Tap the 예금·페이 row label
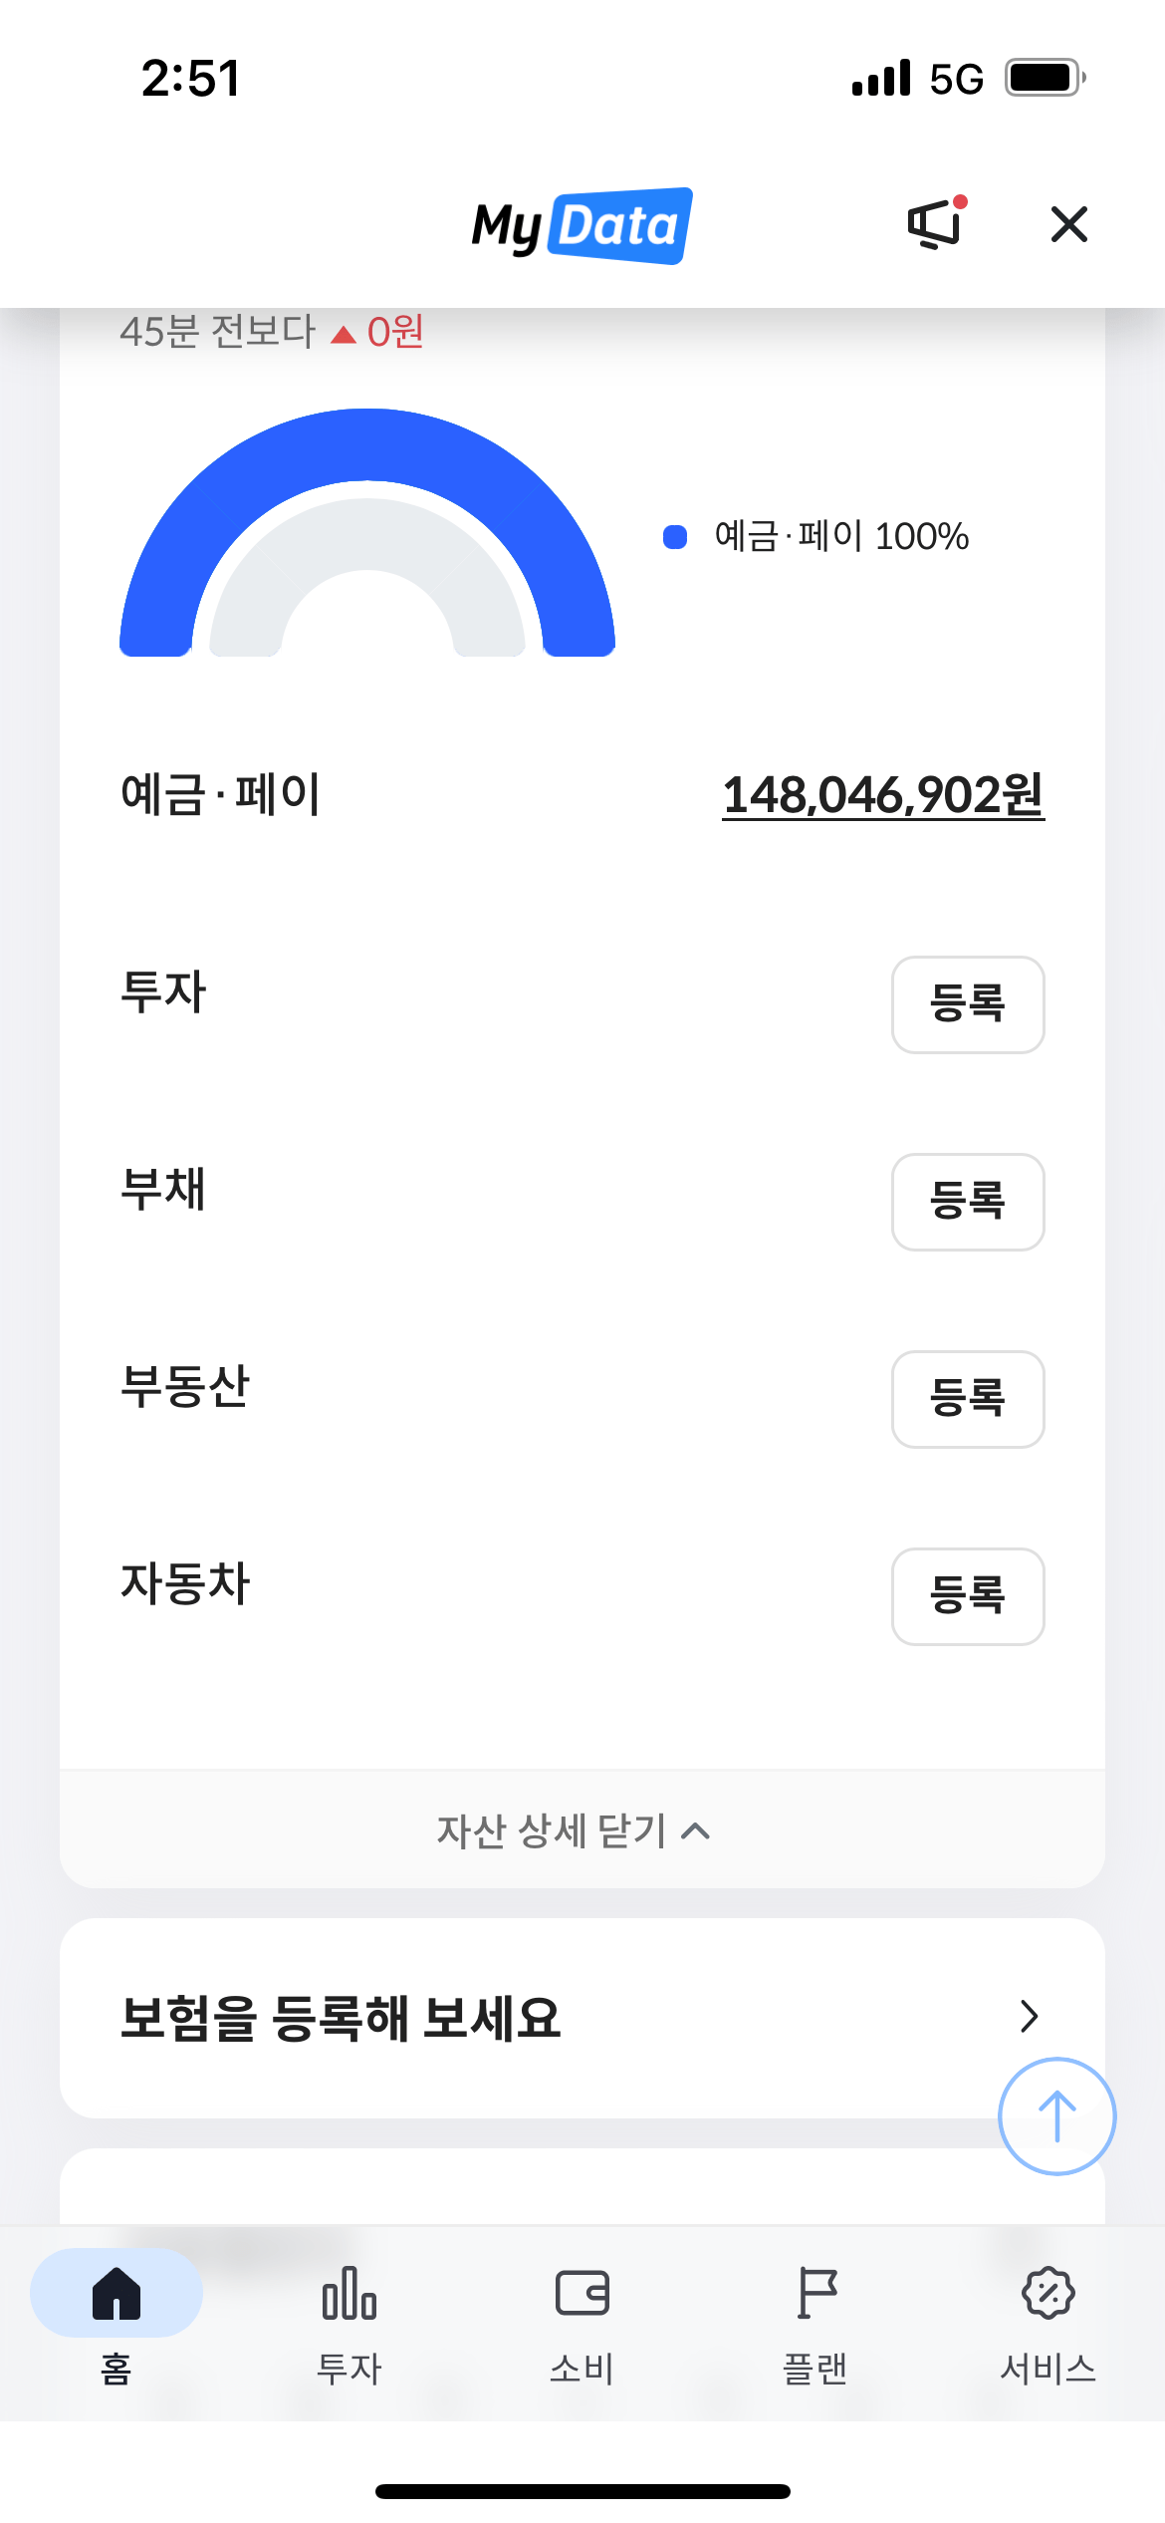 (x=220, y=795)
